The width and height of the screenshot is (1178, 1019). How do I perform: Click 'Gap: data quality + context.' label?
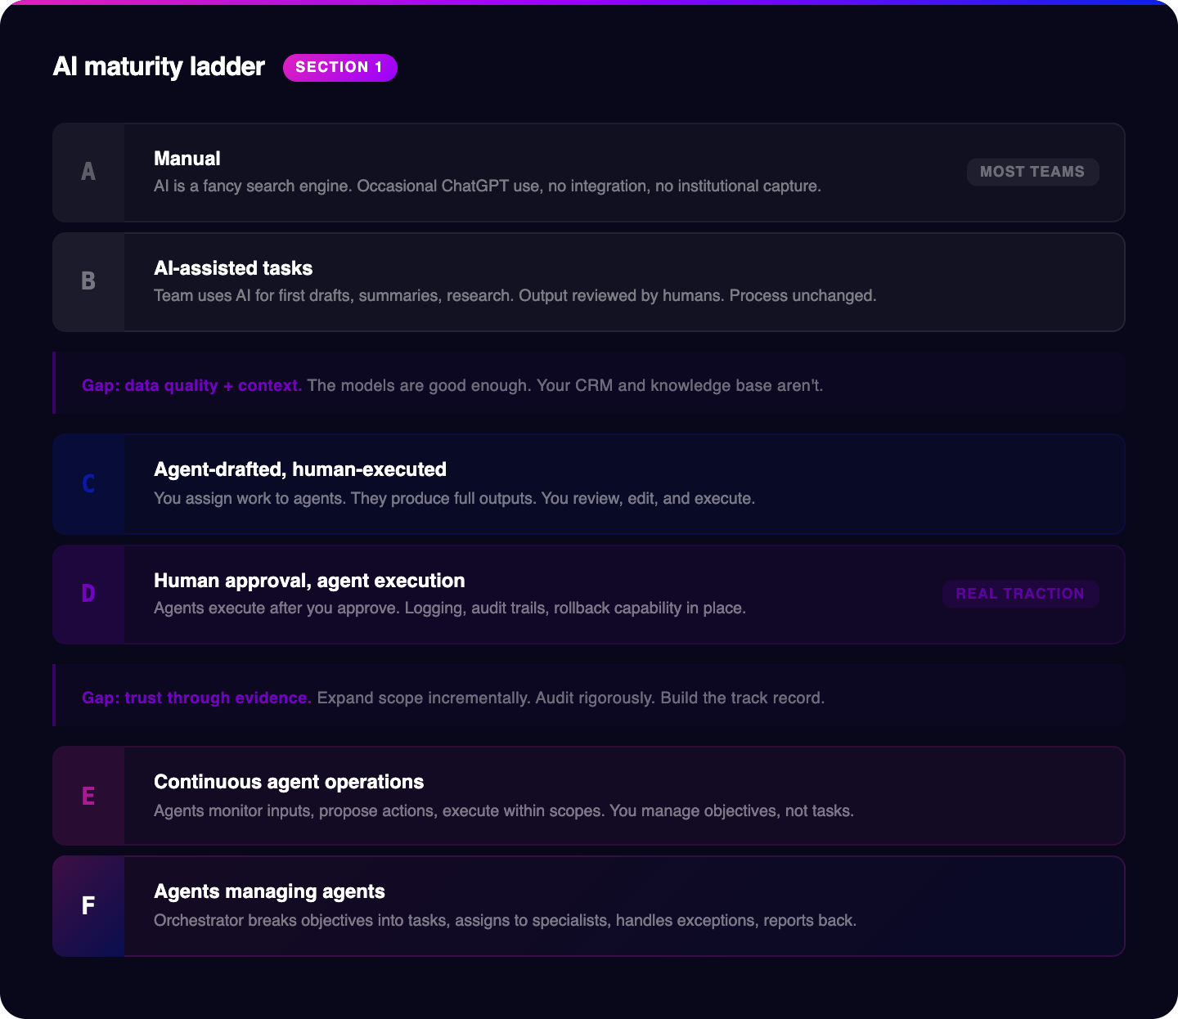(x=192, y=385)
